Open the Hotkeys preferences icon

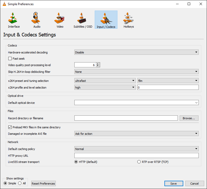coord(129,20)
